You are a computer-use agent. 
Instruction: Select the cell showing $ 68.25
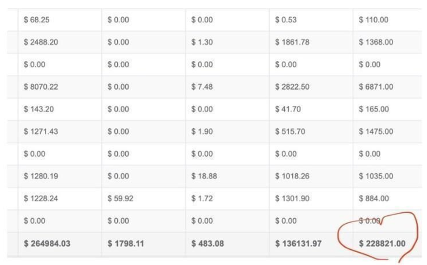pos(37,20)
